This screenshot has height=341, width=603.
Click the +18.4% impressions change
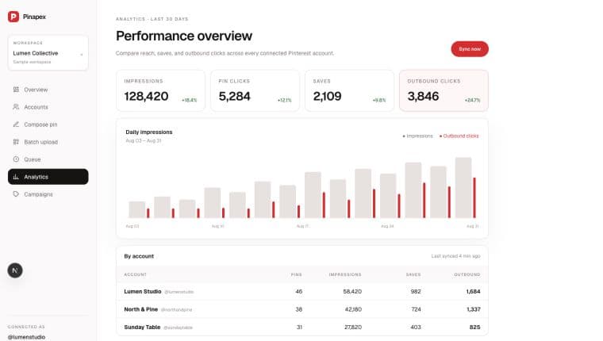[x=189, y=101]
